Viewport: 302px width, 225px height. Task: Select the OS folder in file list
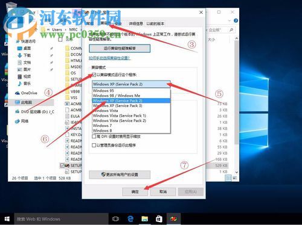point(71,73)
